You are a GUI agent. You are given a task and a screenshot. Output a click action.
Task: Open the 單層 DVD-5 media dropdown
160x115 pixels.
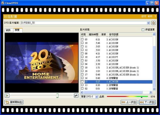97,97
